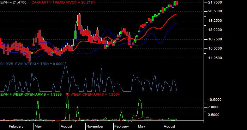Click the EWH = 21.4700 price label

(x=13, y=2)
